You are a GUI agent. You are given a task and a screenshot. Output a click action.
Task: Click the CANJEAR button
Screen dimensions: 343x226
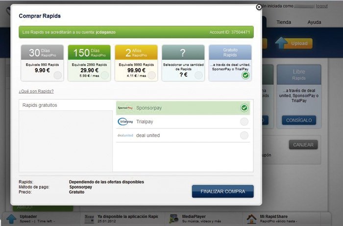303,145
